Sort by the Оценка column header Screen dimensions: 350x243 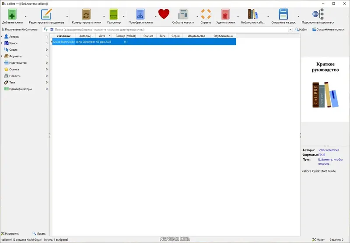coord(148,36)
